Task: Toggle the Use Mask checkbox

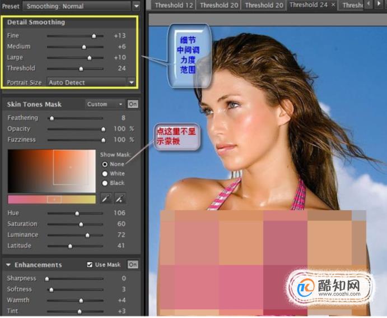Action: (90, 265)
